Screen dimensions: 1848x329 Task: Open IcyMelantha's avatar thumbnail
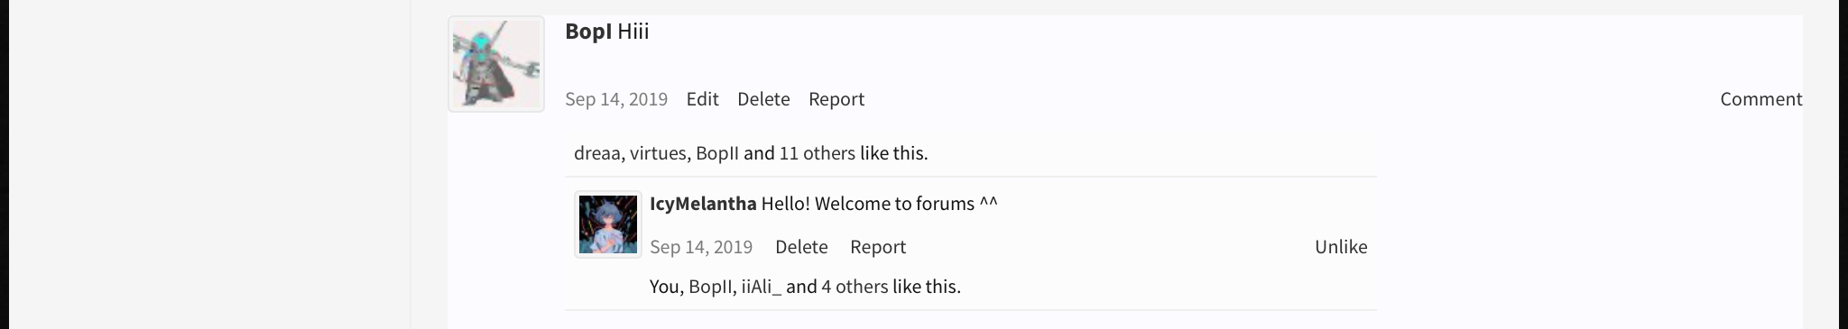pyautogui.click(x=608, y=224)
